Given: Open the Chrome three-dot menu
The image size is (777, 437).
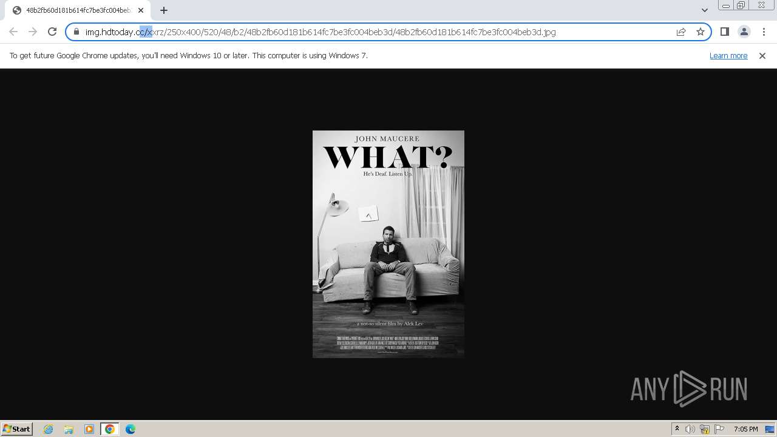Looking at the screenshot, I should click(764, 32).
